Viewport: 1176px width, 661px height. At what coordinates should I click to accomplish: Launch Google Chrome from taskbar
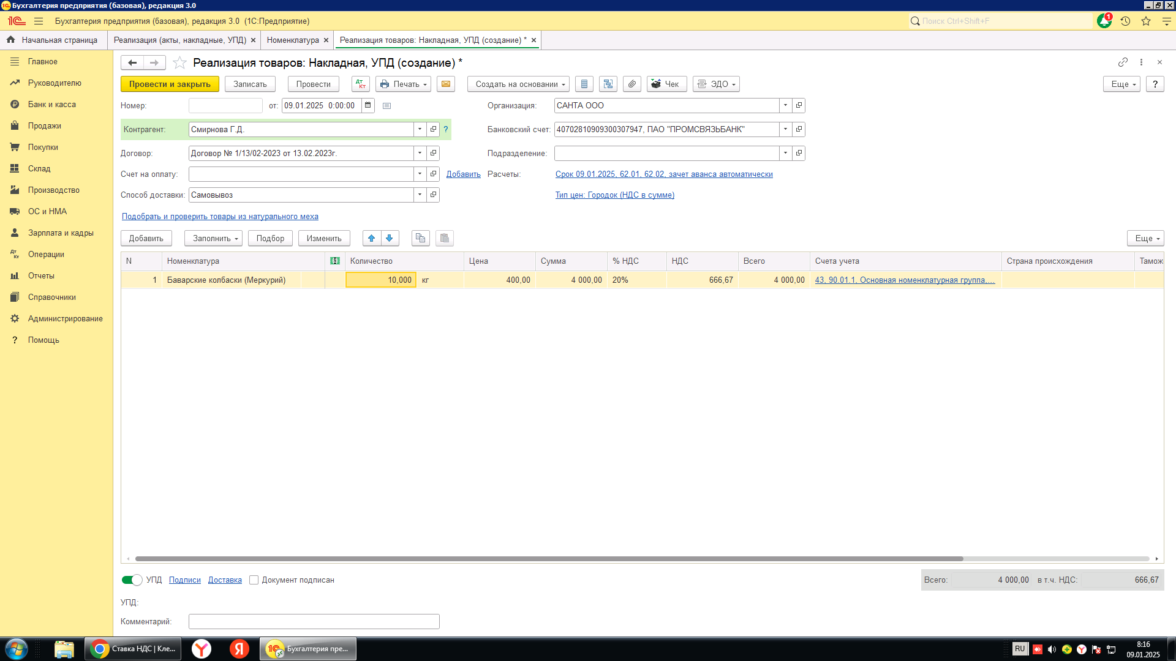pyautogui.click(x=133, y=649)
